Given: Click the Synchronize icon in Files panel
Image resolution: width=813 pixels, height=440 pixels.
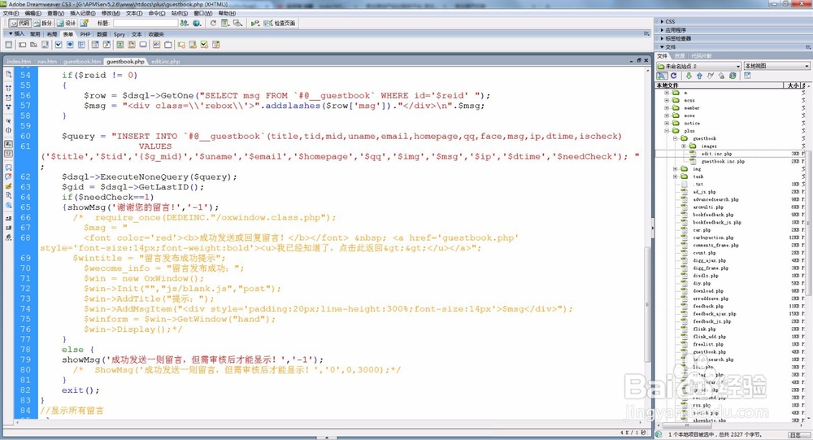Looking at the screenshot, I should pos(733,76).
